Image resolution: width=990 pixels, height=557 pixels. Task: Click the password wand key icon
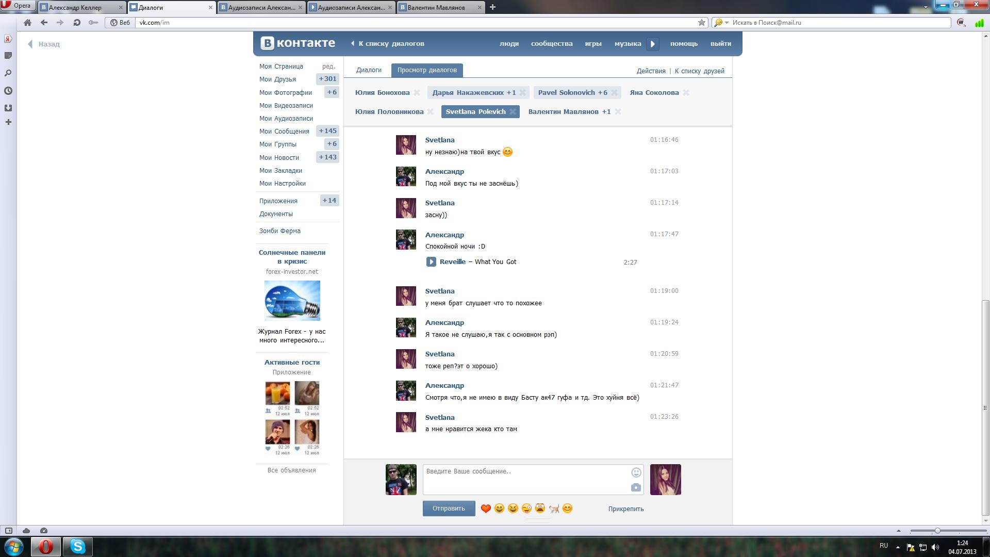[93, 23]
